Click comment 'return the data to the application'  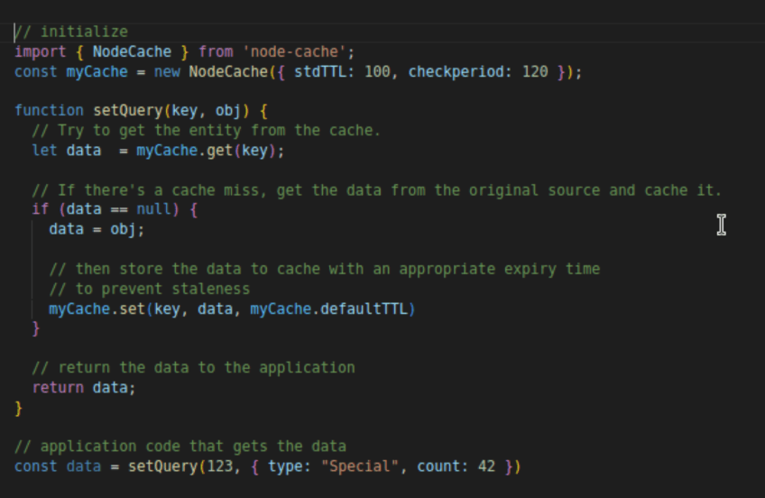pyautogui.click(x=194, y=368)
